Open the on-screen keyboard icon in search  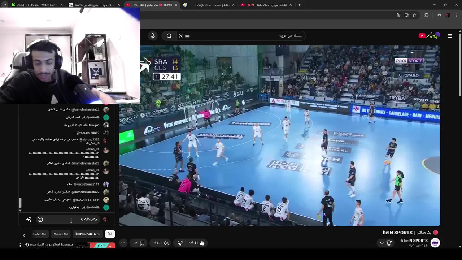187,36
